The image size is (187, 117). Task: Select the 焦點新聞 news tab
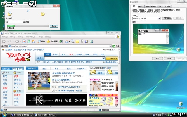[x=32, y=68]
